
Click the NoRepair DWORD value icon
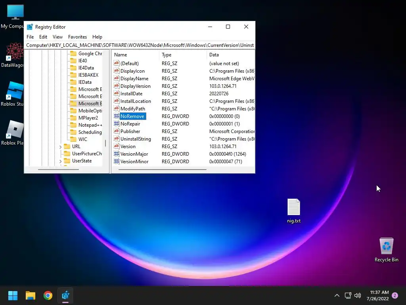117,124
